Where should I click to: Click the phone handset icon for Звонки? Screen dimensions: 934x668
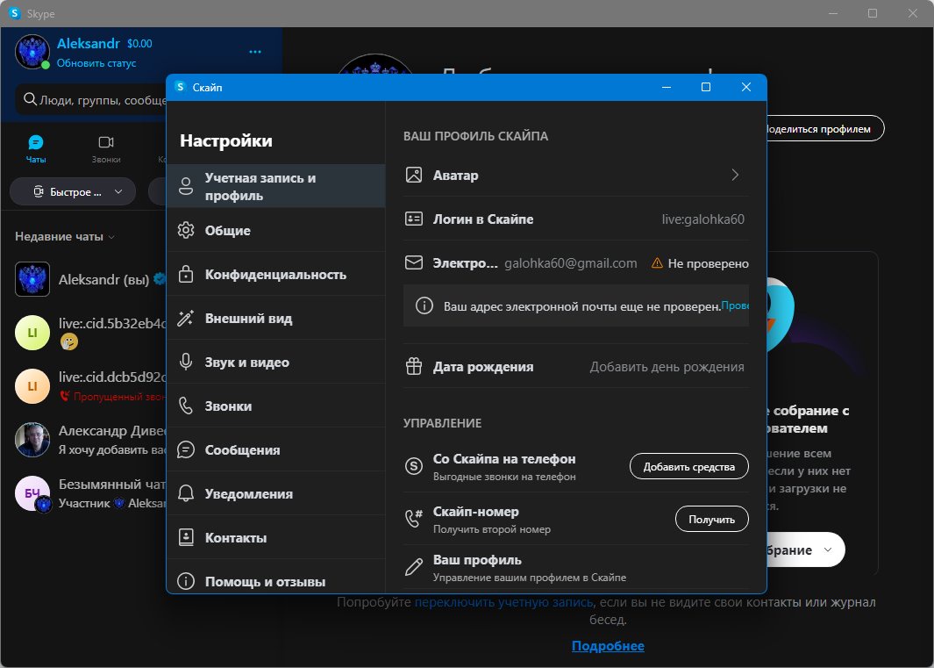(186, 406)
